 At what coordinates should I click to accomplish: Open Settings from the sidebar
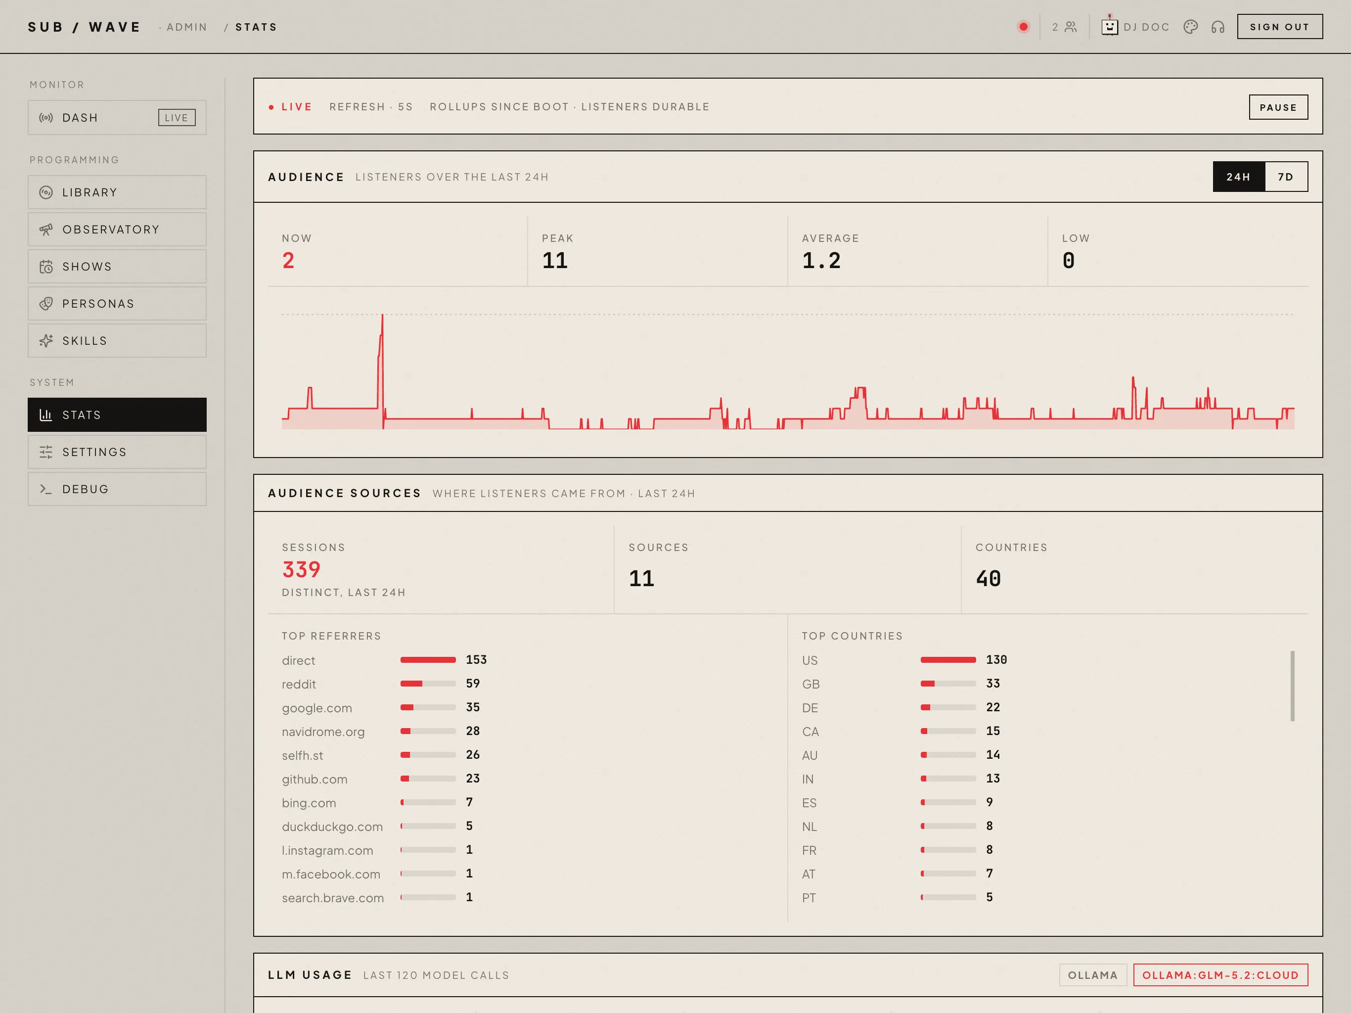pyautogui.click(x=117, y=452)
